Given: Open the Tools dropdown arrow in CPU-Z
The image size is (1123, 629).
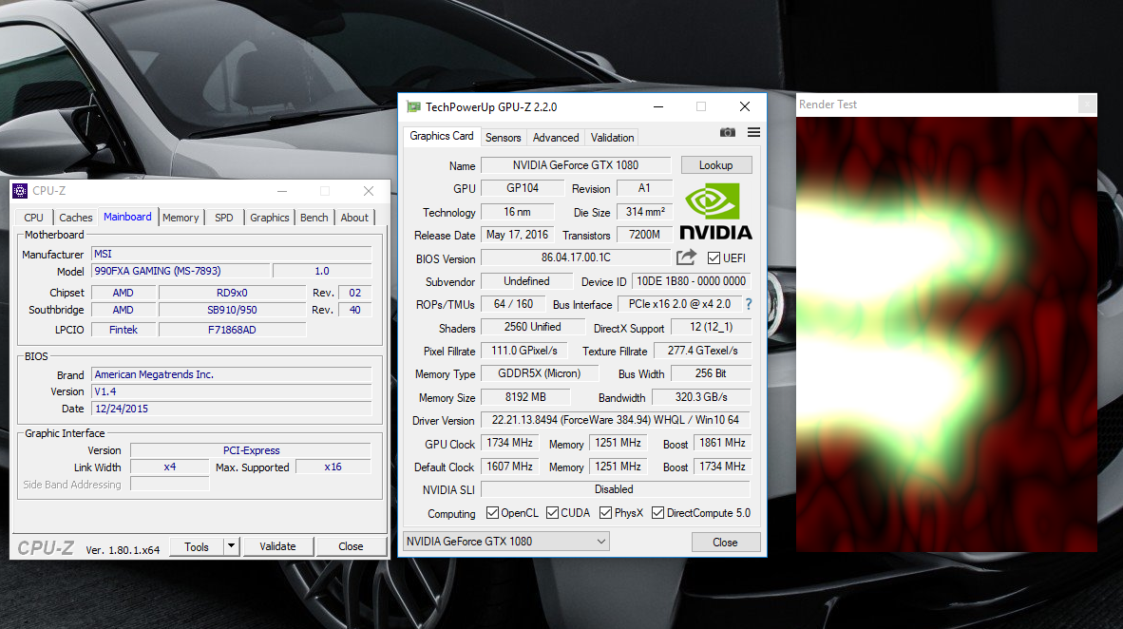Looking at the screenshot, I should click(x=231, y=546).
